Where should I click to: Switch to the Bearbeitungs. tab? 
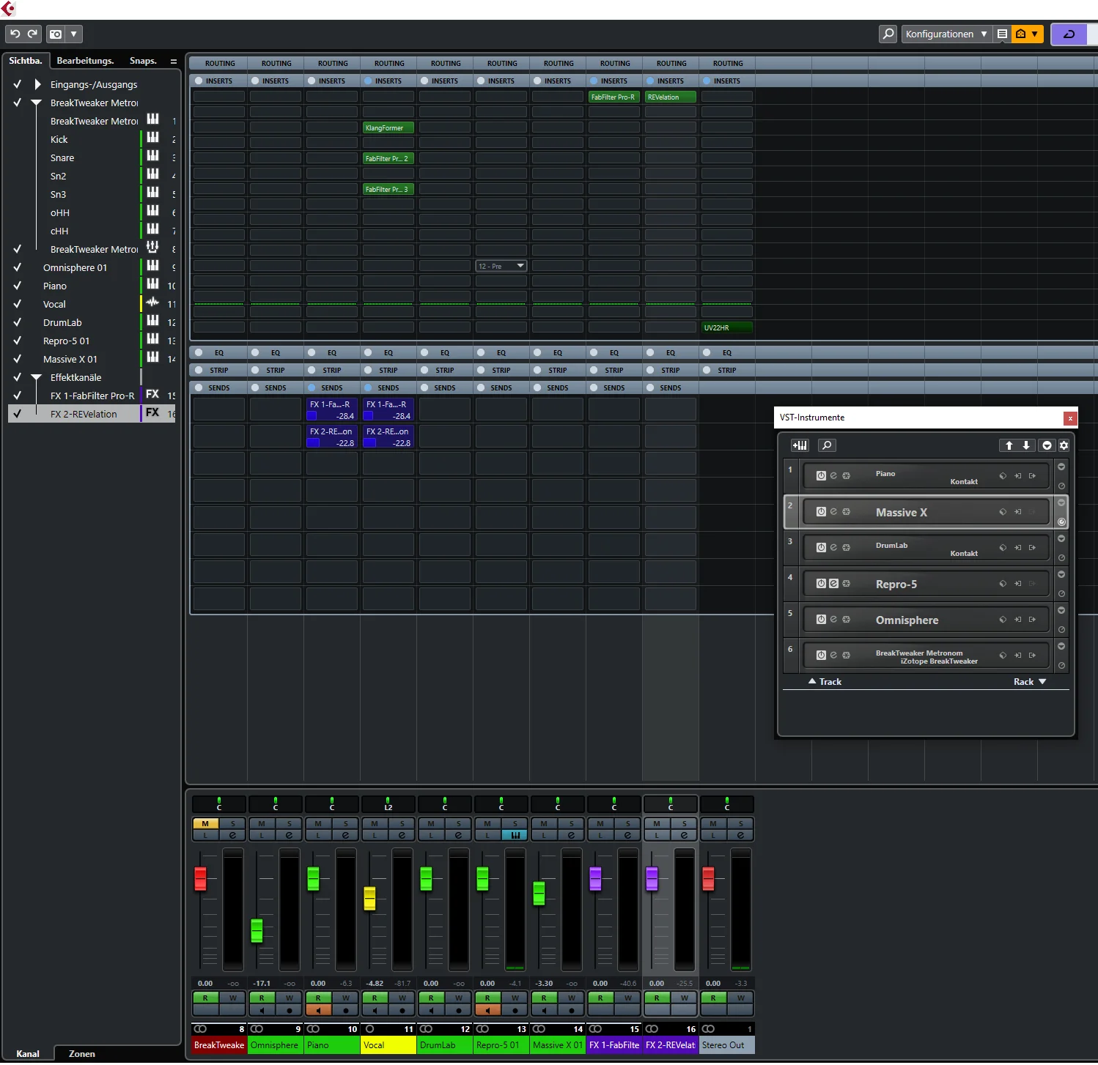pyautogui.click(x=85, y=61)
